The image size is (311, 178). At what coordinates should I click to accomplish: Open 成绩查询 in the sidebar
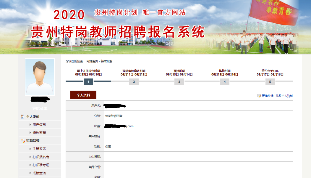(x=39, y=173)
